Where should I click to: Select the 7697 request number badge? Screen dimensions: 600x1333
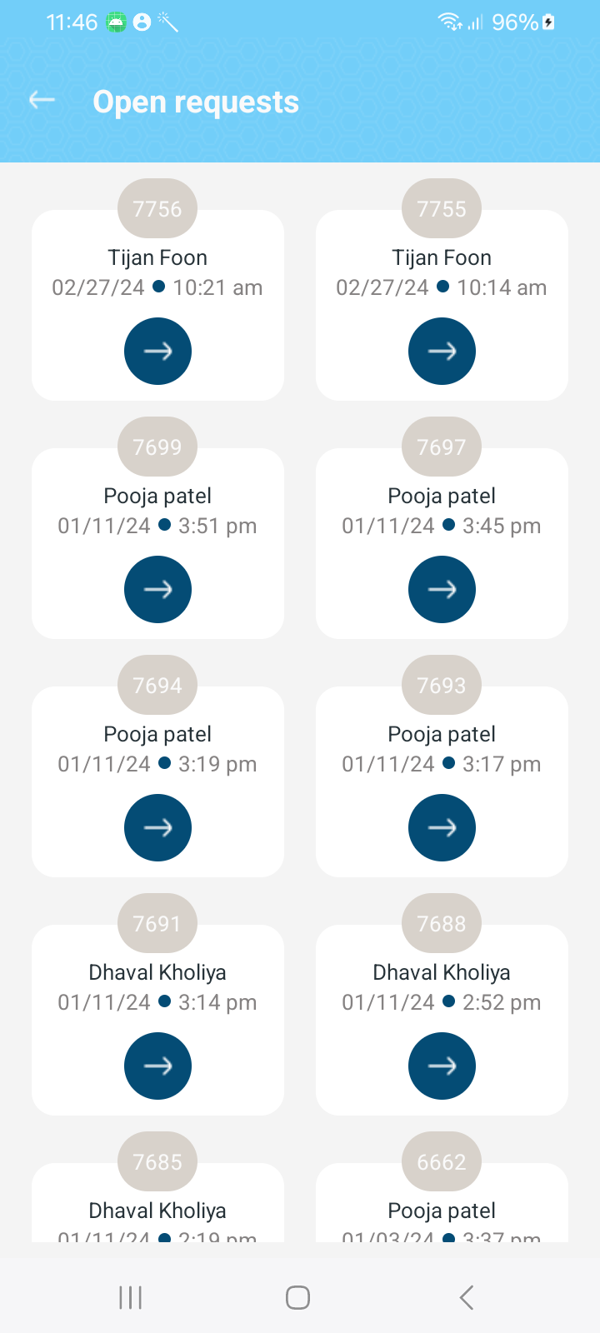tap(442, 447)
